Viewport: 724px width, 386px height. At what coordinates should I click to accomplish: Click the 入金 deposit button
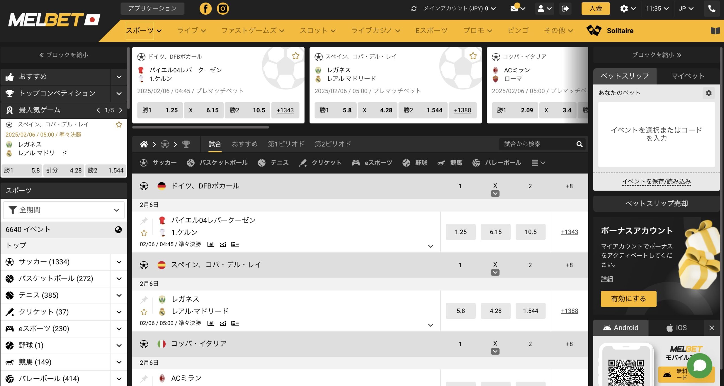coord(595,8)
